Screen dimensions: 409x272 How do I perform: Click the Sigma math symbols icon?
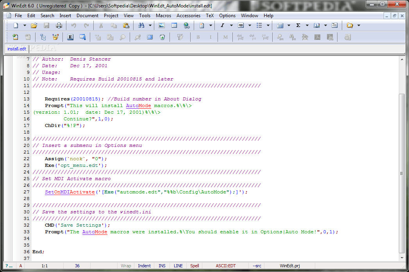pyautogui.click(x=298, y=25)
